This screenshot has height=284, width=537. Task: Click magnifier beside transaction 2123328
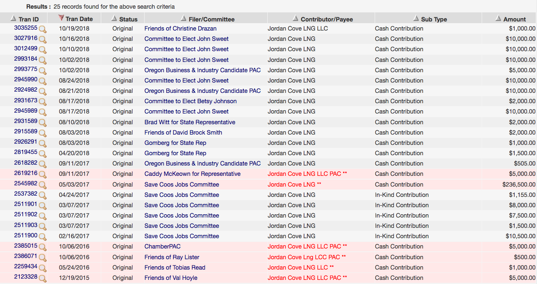(43, 279)
